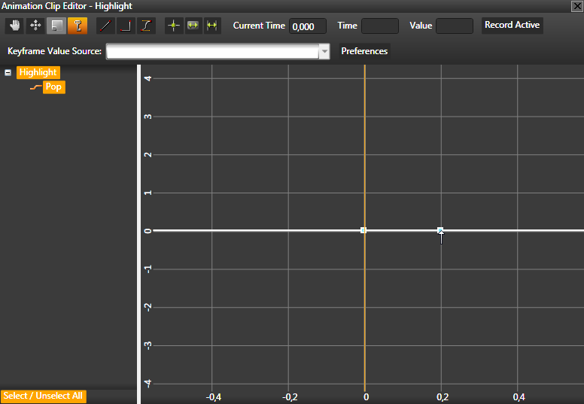584x404 pixels.
Task: Click the keyframe Value field
Action: pos(455,26)
